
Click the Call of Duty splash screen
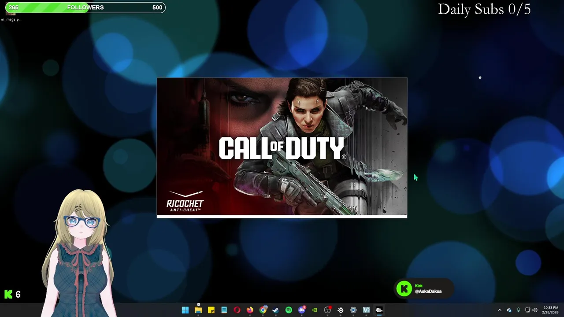[282, 147]
